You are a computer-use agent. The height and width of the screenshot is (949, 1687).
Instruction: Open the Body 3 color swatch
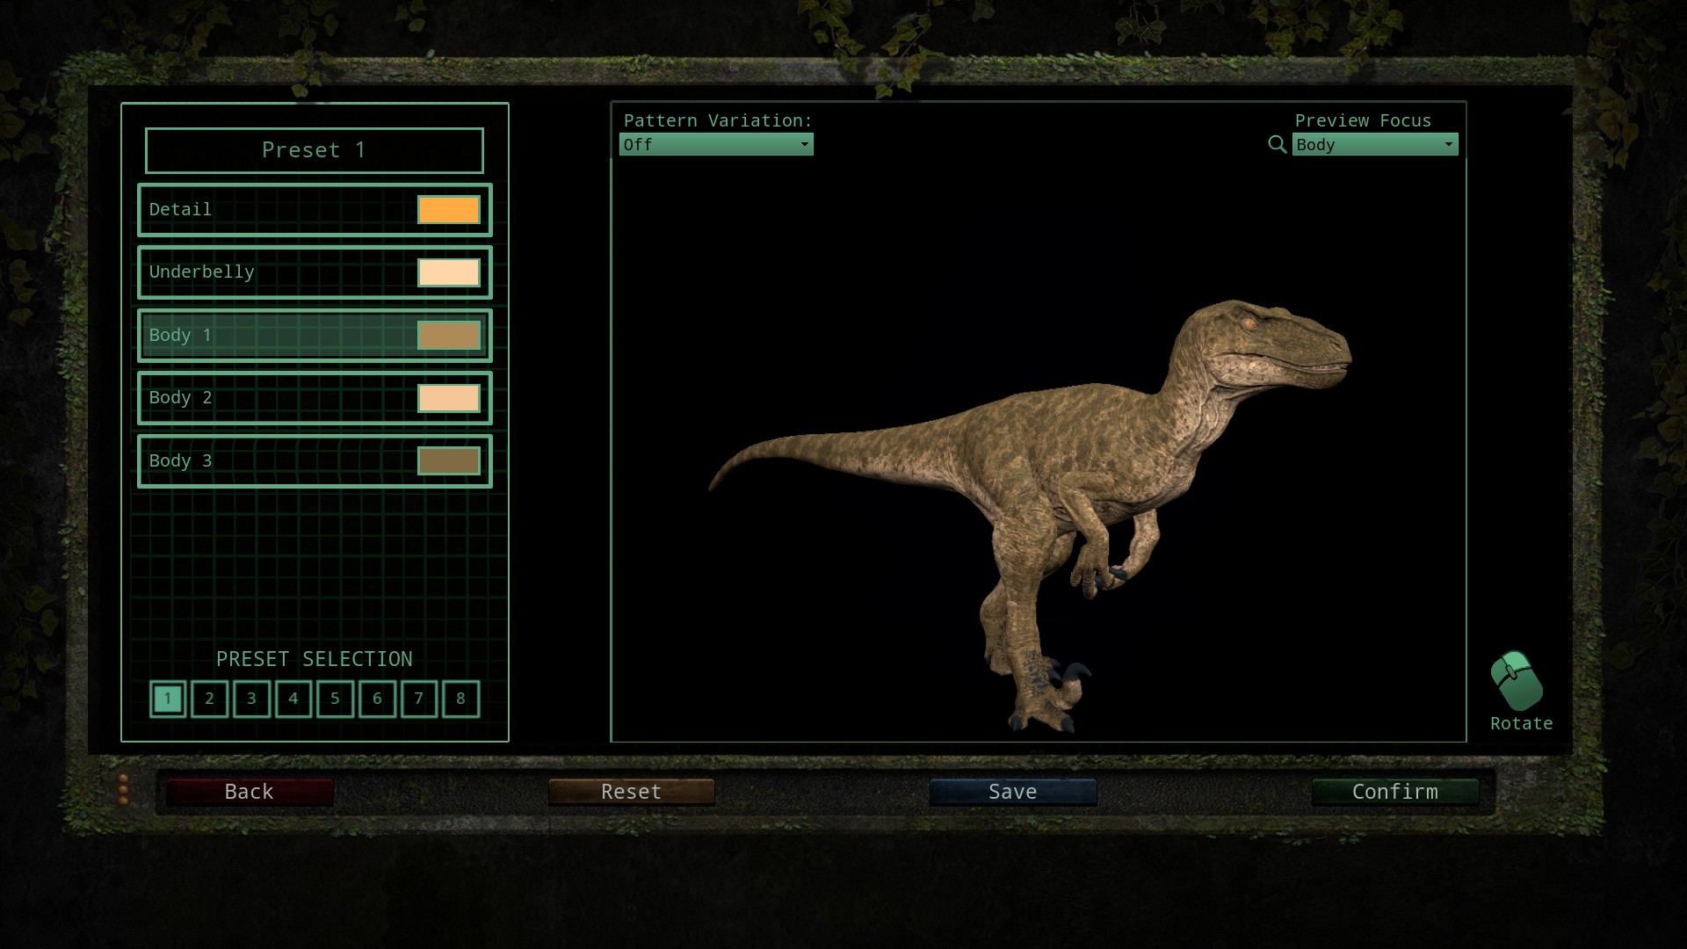click(448, 461)
